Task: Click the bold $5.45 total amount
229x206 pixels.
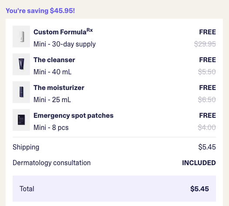Action: point(199,189)
